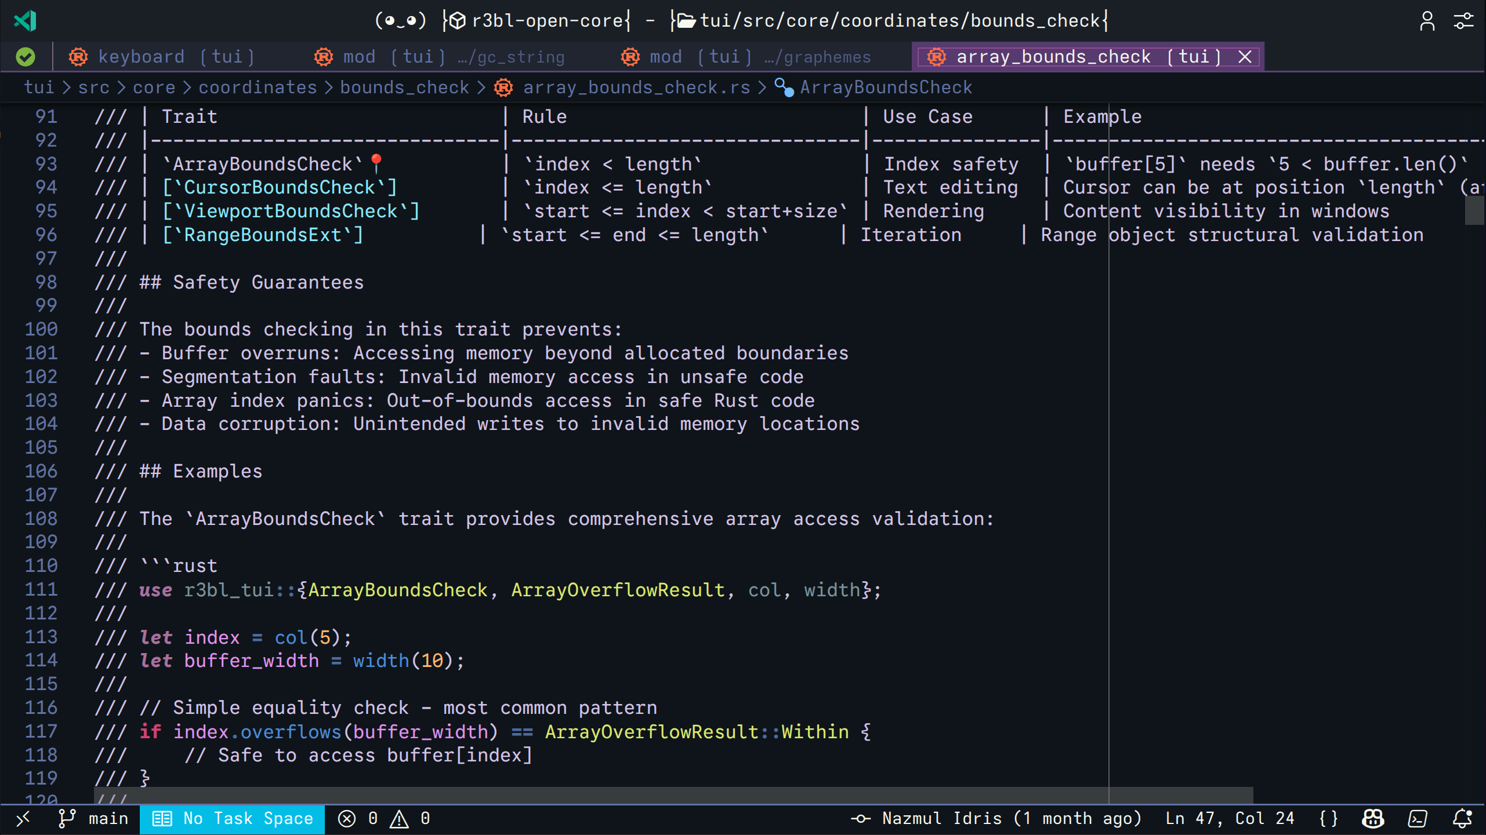Open a terminal using the status bar terminal icon
This screenshot has width=1486, height=835.
[1417, 818]
